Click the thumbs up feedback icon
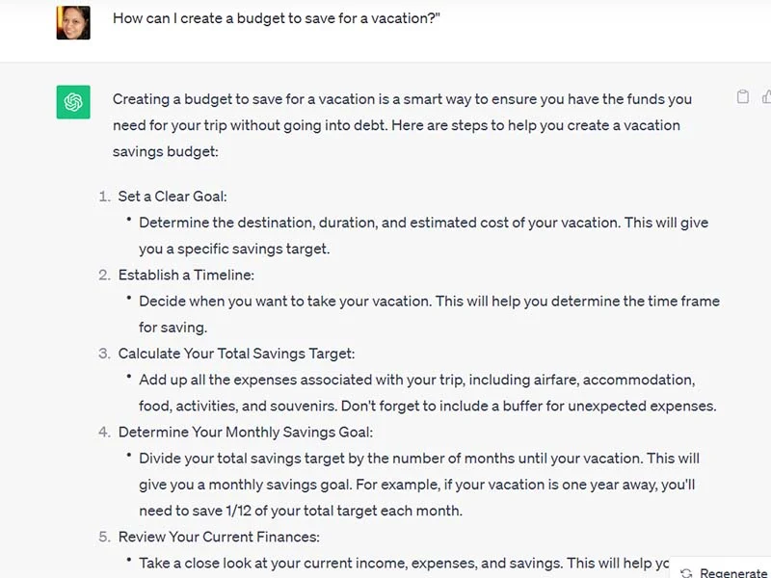The image size is (771, 578). click(766, 97)
